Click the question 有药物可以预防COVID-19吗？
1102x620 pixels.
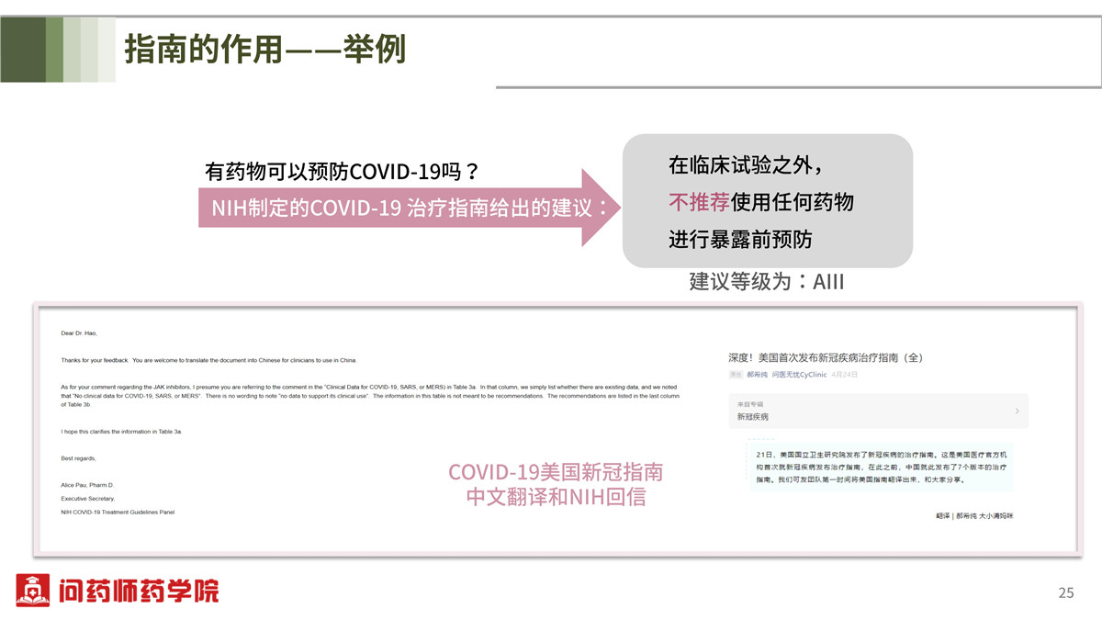click(x=342, y=172)
